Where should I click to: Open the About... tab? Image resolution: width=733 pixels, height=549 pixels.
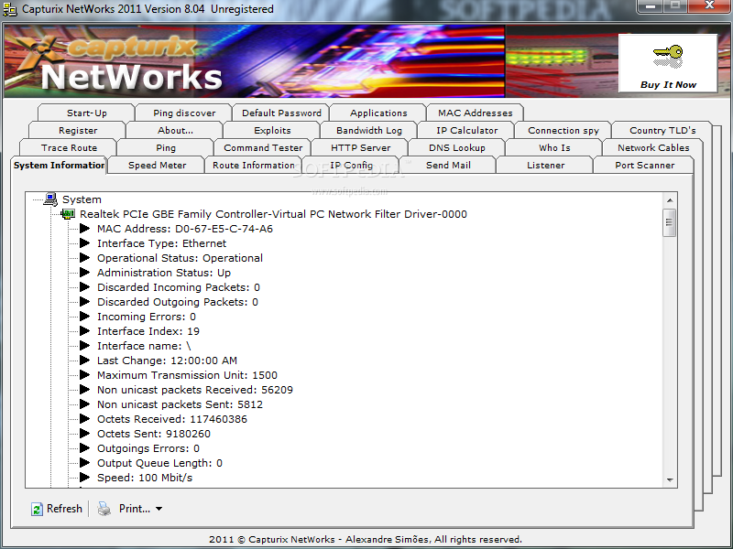[x=175, y=131]
